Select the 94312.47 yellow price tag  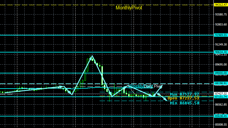[x=221, y=5]
